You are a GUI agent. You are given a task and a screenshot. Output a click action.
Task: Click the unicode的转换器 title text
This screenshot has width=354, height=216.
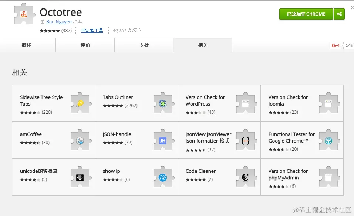pos(38,171)
